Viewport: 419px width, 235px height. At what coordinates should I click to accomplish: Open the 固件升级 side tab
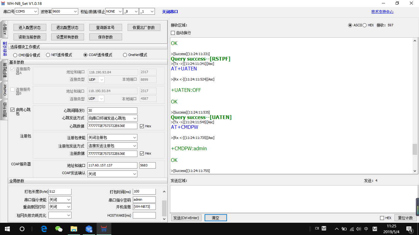tap(4, 110)
